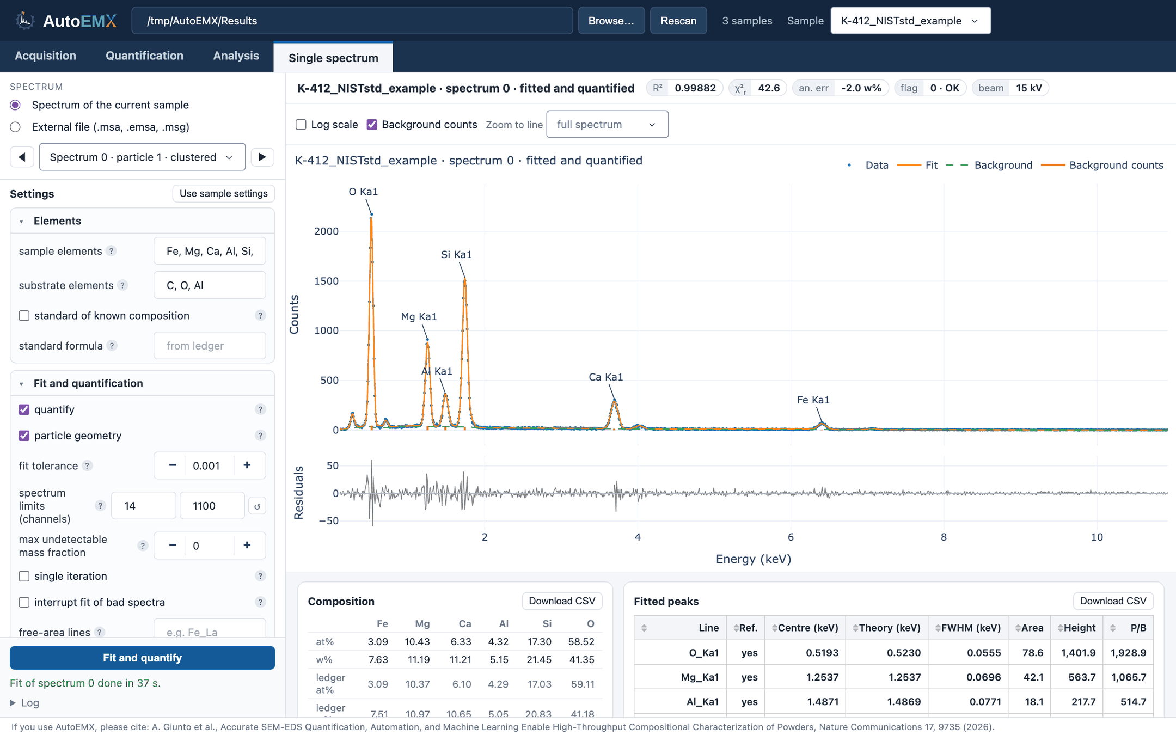This screenshot has width=1176, height=735.
Task: Open Spectrum 0 particle 1 dropdown
Action: 142,157
